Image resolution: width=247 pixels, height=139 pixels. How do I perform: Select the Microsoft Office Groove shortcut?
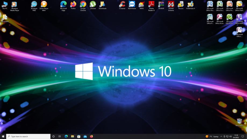tap(230, 19)
